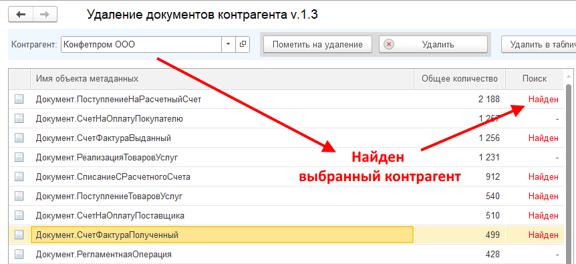This screenshot has width=576, height=264.
Task: Select row Документ.РеализацияТоваровУслуг
Action: (286, 158)
